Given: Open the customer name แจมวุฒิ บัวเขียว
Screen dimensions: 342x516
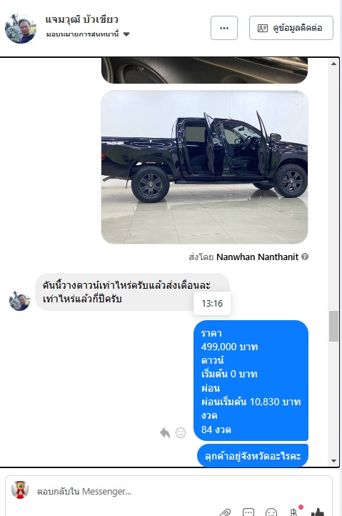Looking at the screenshot, I should (82, 20).
